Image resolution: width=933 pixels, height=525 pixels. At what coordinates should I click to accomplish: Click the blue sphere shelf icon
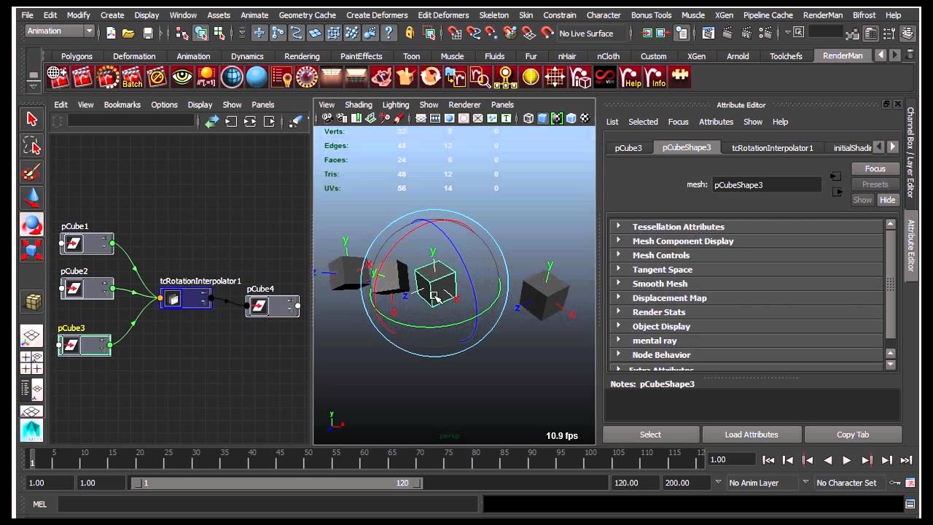click(x=257, y=77)
